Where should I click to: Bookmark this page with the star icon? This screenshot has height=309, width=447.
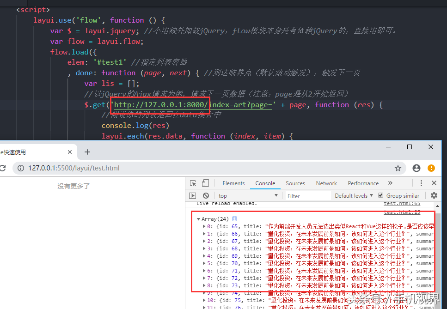pos(398,168)
